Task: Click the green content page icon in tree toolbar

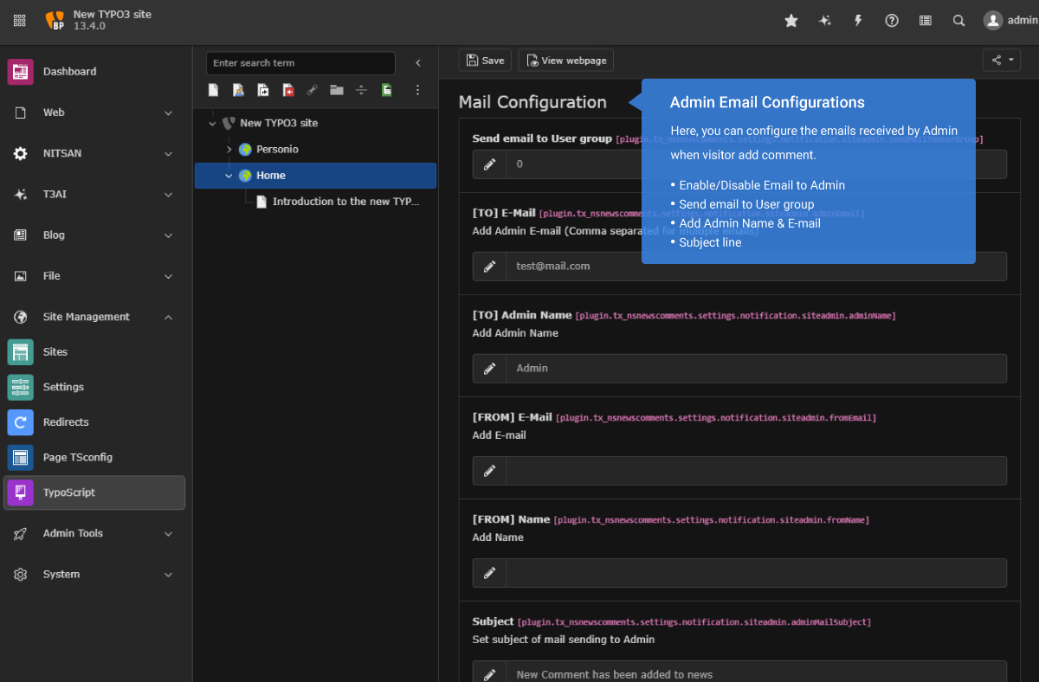Action: [x=387, y=90]
